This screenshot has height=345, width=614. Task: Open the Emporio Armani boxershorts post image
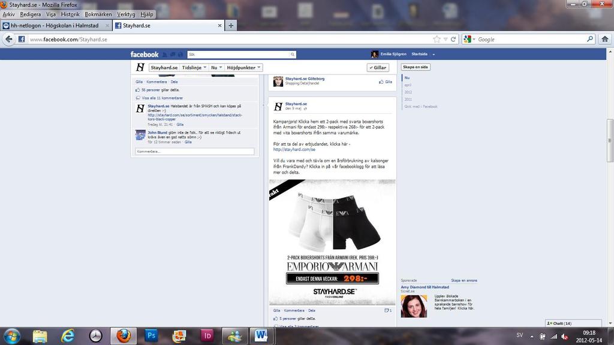click(332, 242)
